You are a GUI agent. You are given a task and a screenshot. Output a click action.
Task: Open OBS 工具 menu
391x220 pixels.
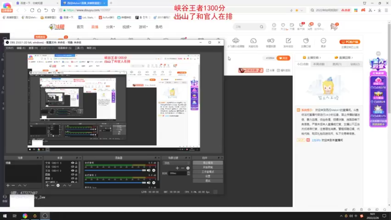(79, 48)
